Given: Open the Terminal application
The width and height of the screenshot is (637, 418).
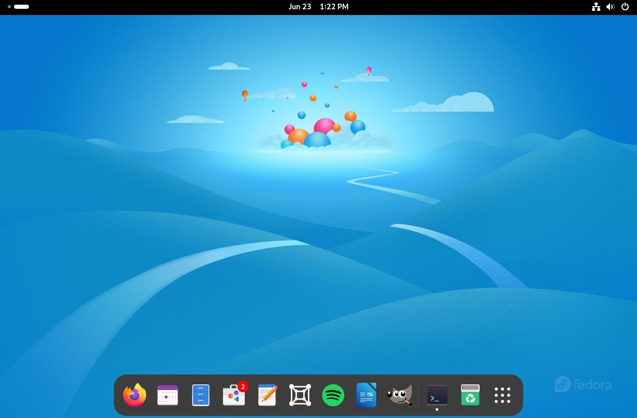Looking at the screenshot, I should (436, 395).
